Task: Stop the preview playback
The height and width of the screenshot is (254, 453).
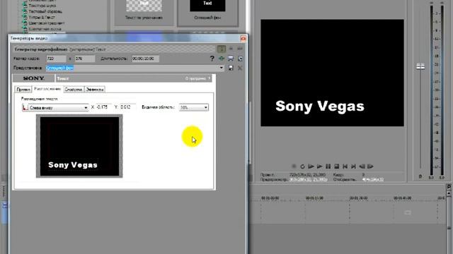Action: [337, 167]
